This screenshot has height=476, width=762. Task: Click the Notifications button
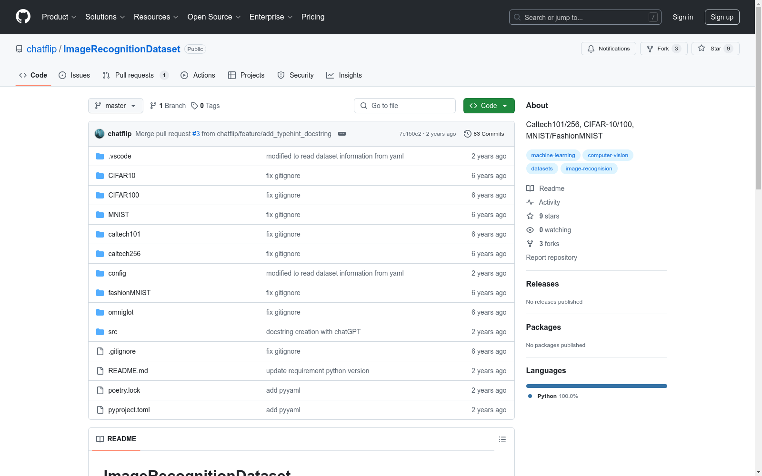[609, 49]
